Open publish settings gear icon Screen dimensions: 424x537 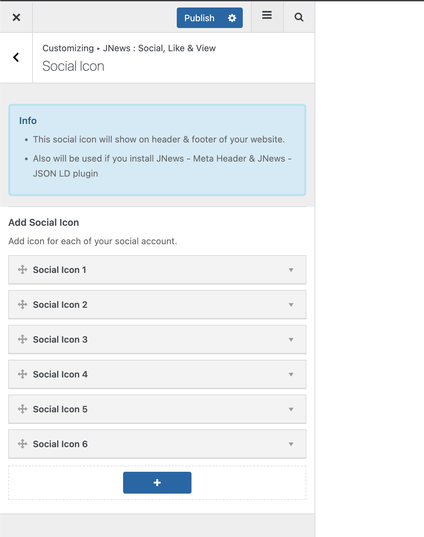(x=232, y=18)
